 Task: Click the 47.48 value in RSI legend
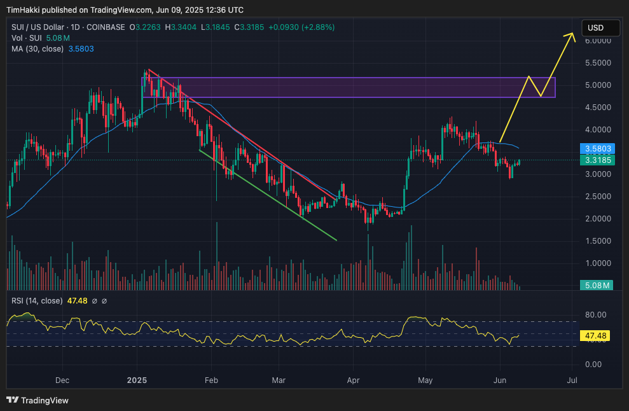click(x=77, y=301)
